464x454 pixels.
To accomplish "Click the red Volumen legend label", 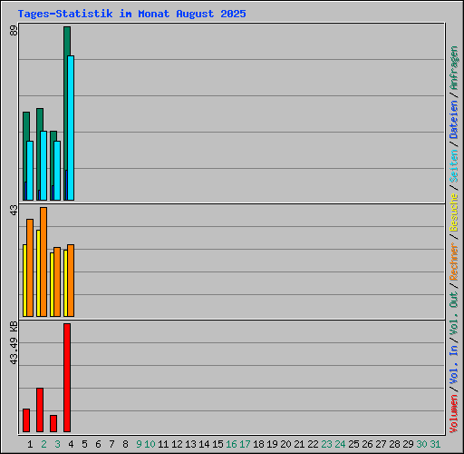I will coord(454,413).
